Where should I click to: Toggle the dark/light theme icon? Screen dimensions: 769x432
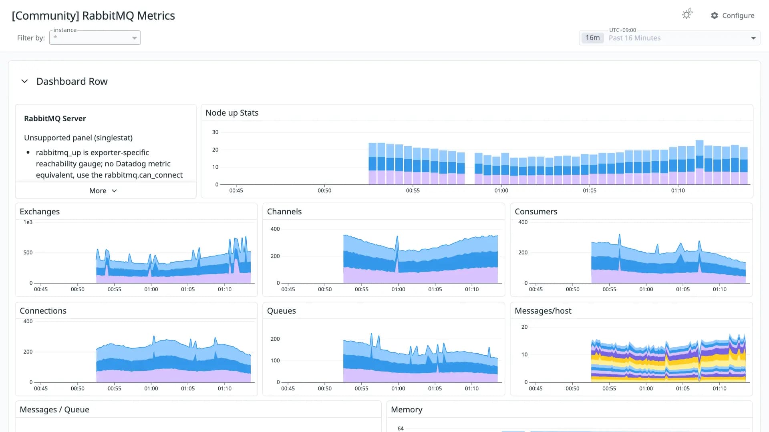point(687,14)
